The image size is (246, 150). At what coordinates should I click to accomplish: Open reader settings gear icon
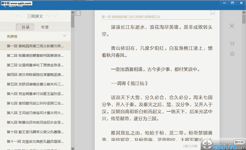click(x=232, y=54)
